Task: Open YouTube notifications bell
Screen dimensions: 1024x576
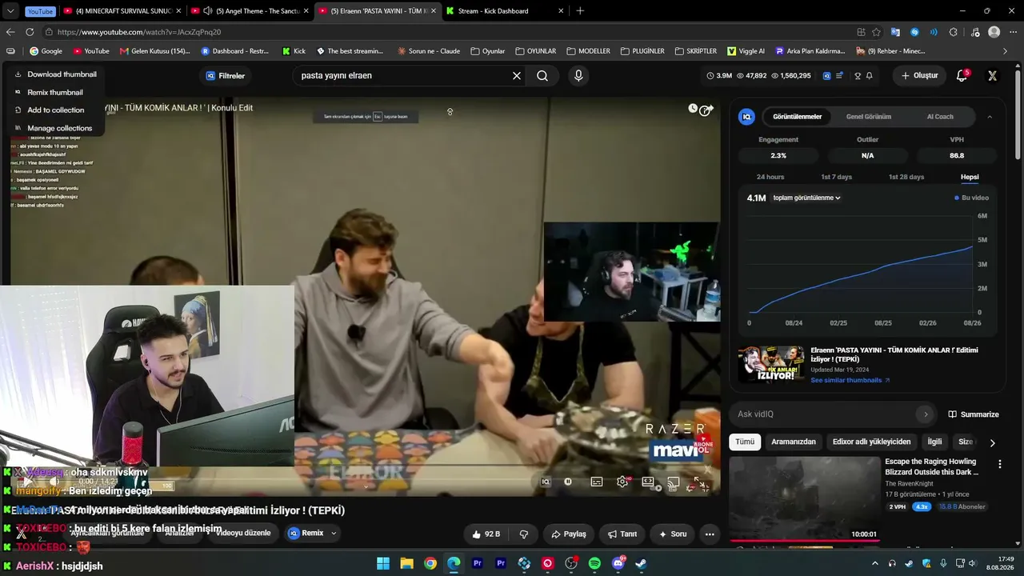Action: (x=962, y=75)
